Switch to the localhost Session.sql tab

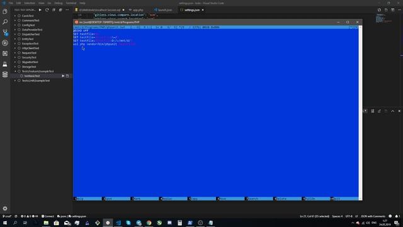99,10
